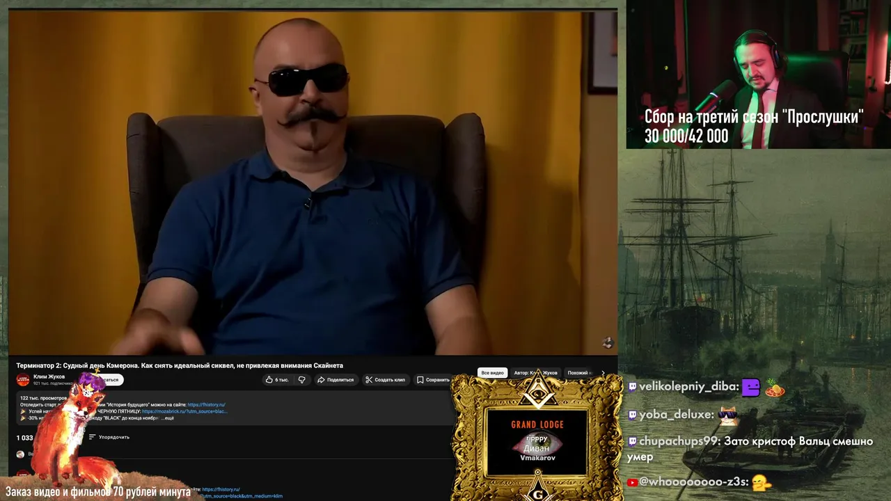Screen dimensions: 891x501
Task: Click the sunglasses cat emote from yoba_deluxe
Action: point(728,415)
